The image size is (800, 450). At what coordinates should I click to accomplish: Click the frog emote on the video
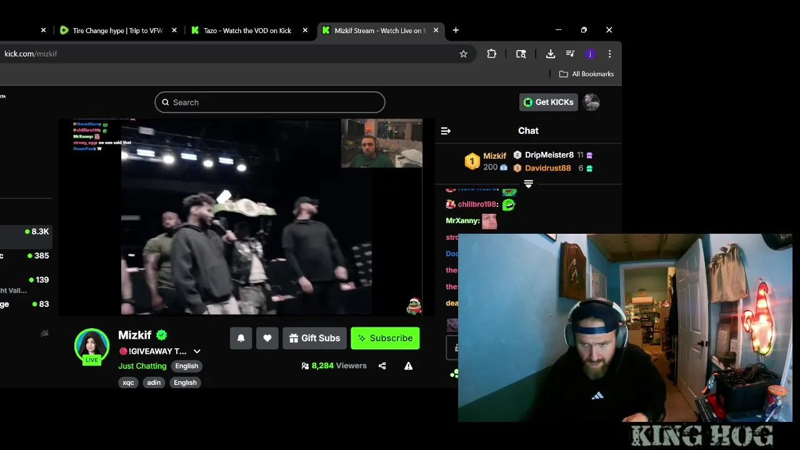point(413,306)
